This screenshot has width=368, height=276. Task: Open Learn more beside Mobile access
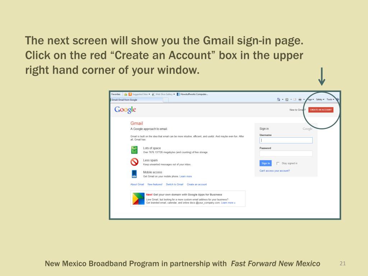point(186,176)
